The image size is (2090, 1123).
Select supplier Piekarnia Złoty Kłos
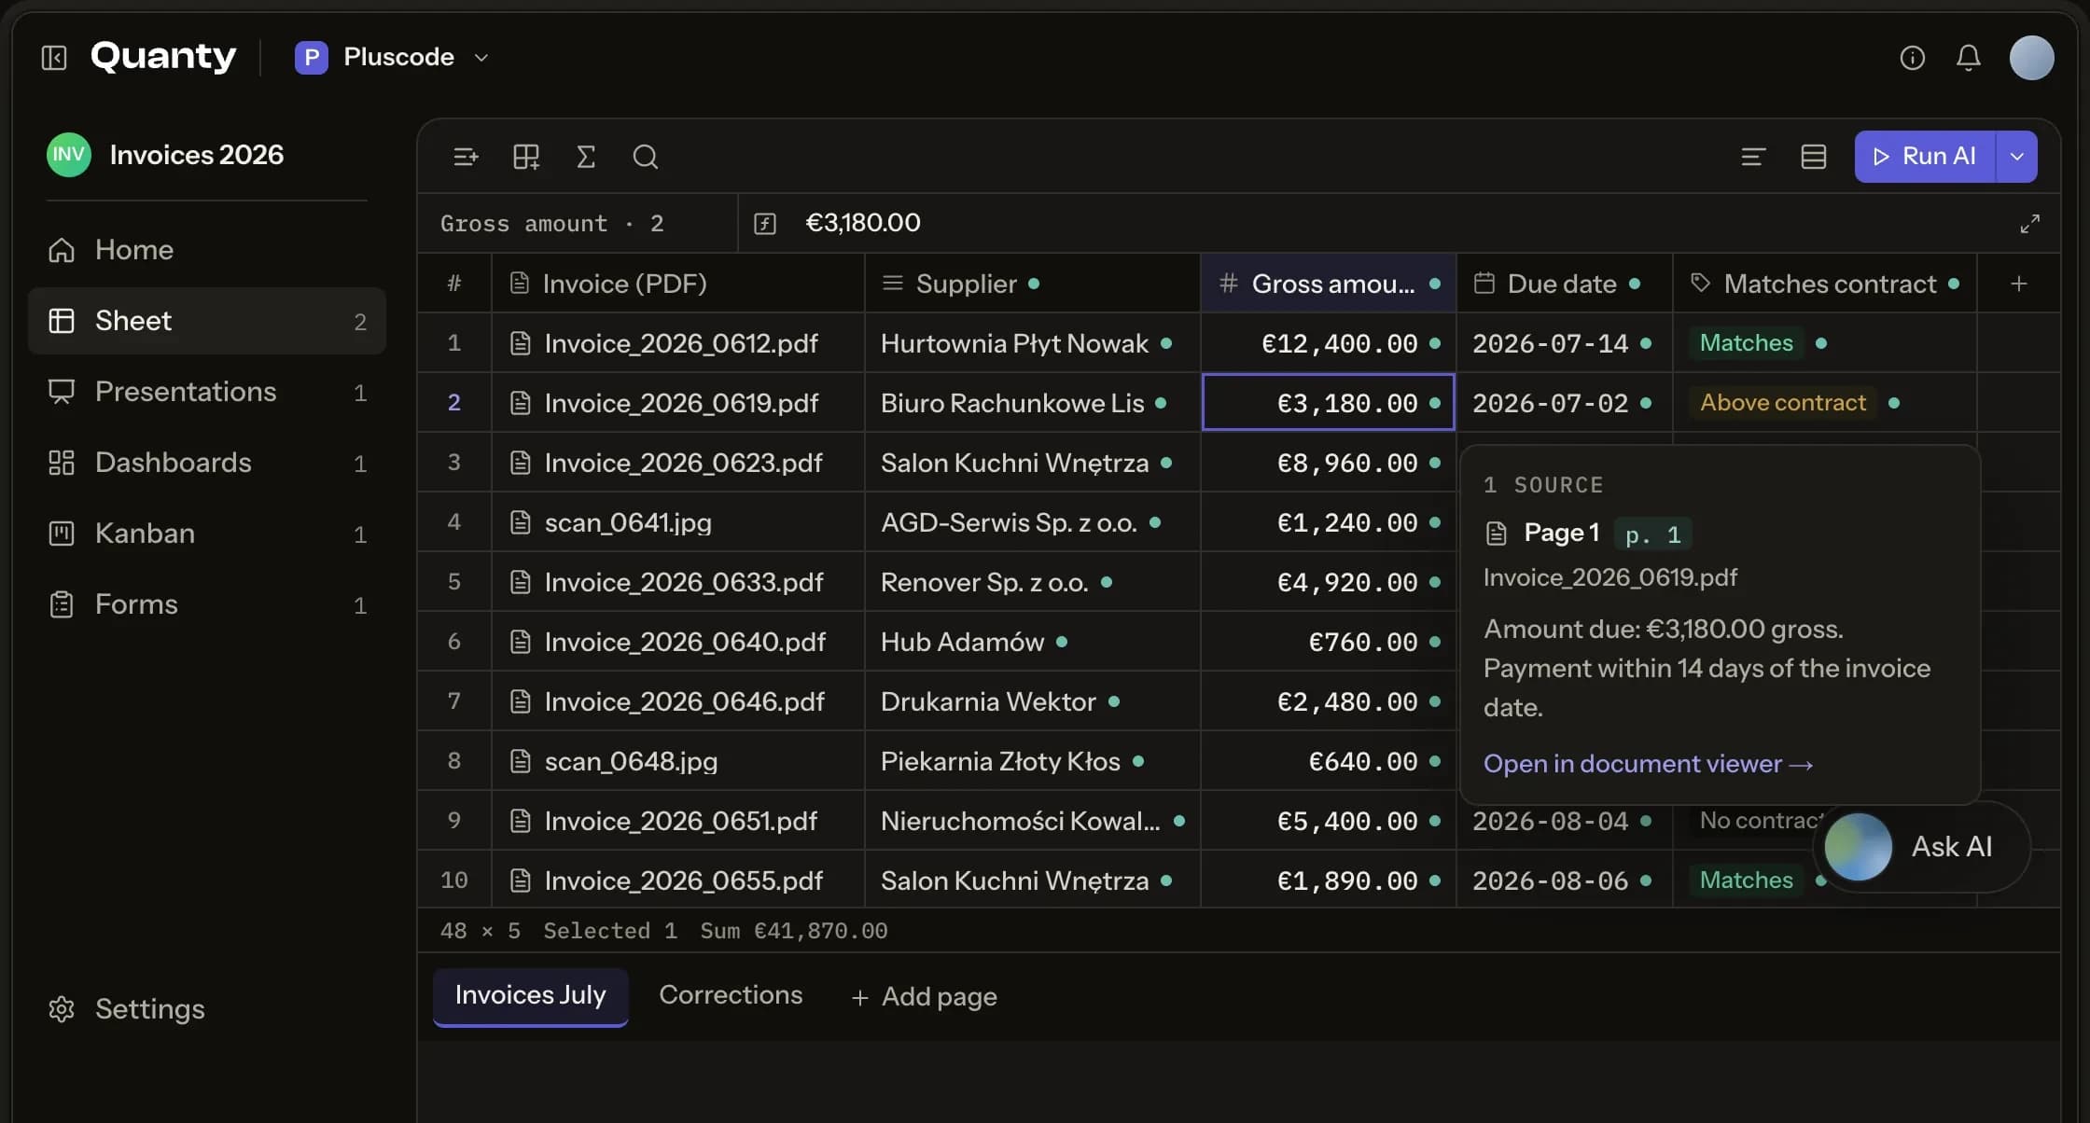[x=1032, y=761]
